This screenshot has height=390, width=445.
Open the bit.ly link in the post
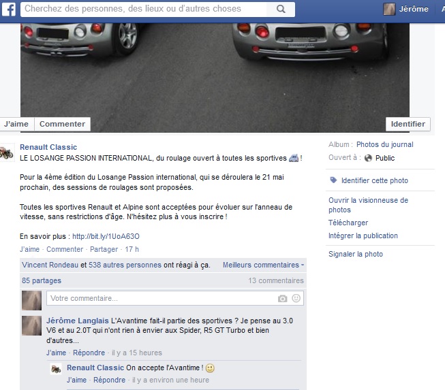pyautogui.click(x=106, y=237)
